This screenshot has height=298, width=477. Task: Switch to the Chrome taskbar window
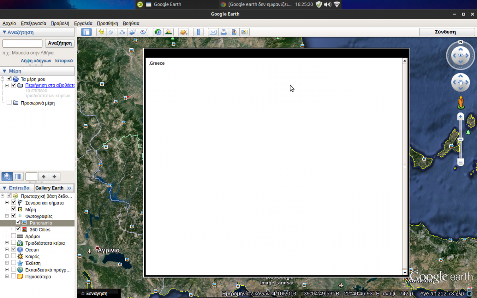[255, 4]
